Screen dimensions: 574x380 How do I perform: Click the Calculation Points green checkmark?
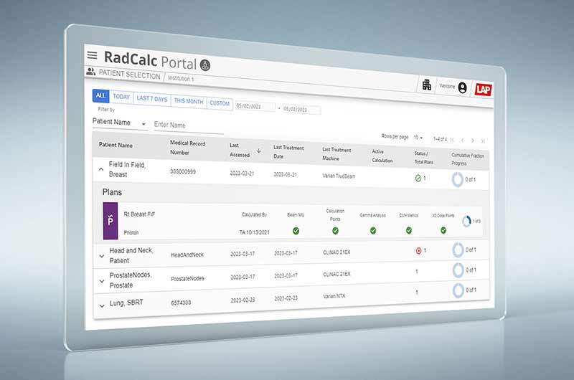[x=335, y=230]
